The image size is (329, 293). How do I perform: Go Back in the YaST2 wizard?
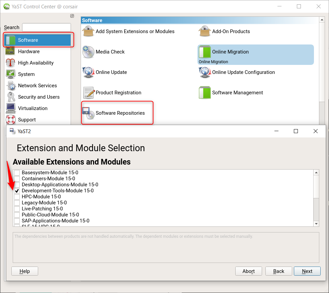(x=279, y=271)
